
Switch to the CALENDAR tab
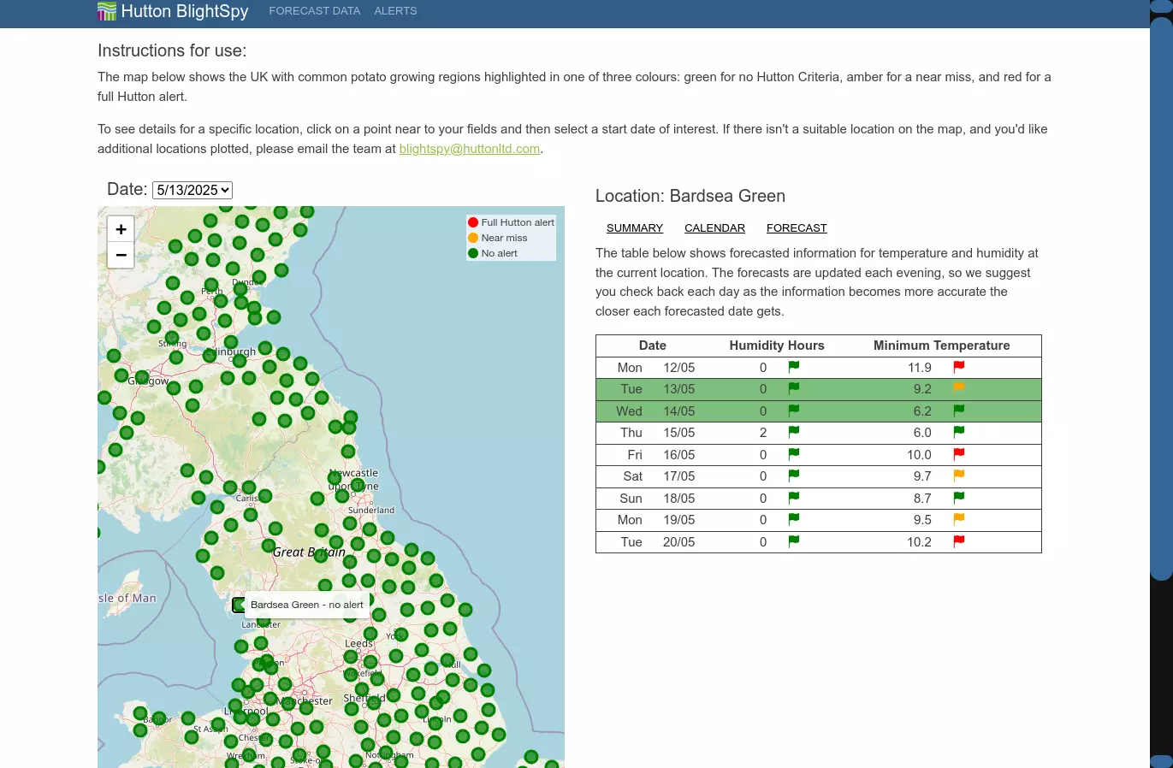(714, 228)
